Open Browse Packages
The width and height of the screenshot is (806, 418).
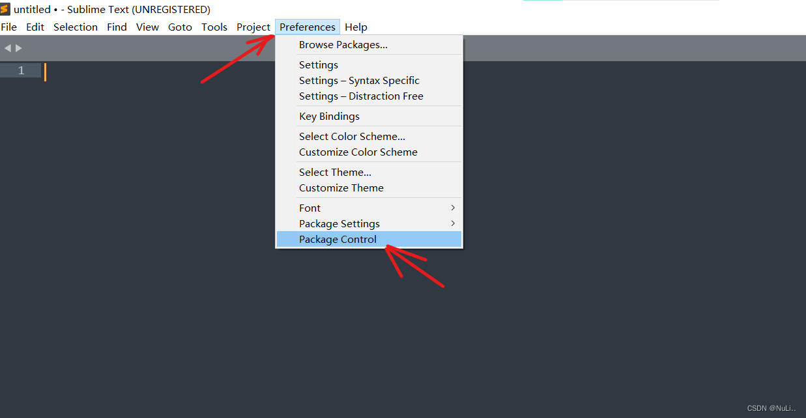coord(343,44)
